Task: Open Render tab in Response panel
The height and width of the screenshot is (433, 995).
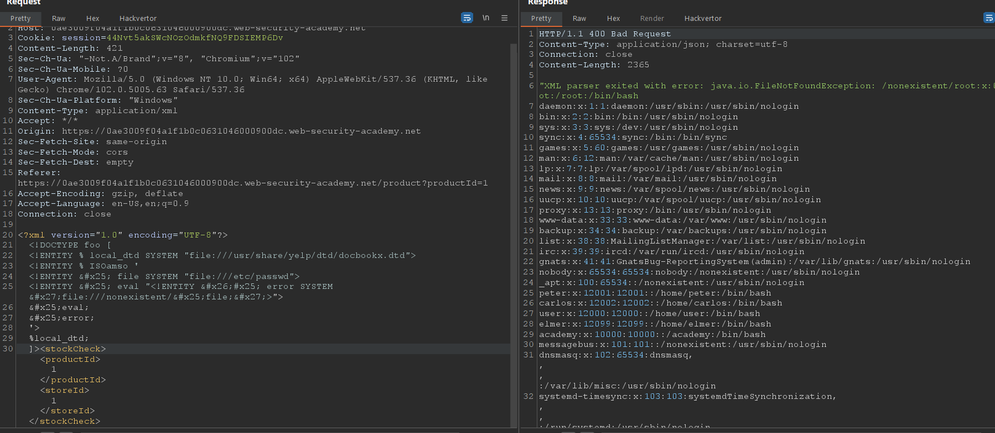Action: [x=652, y=19]
